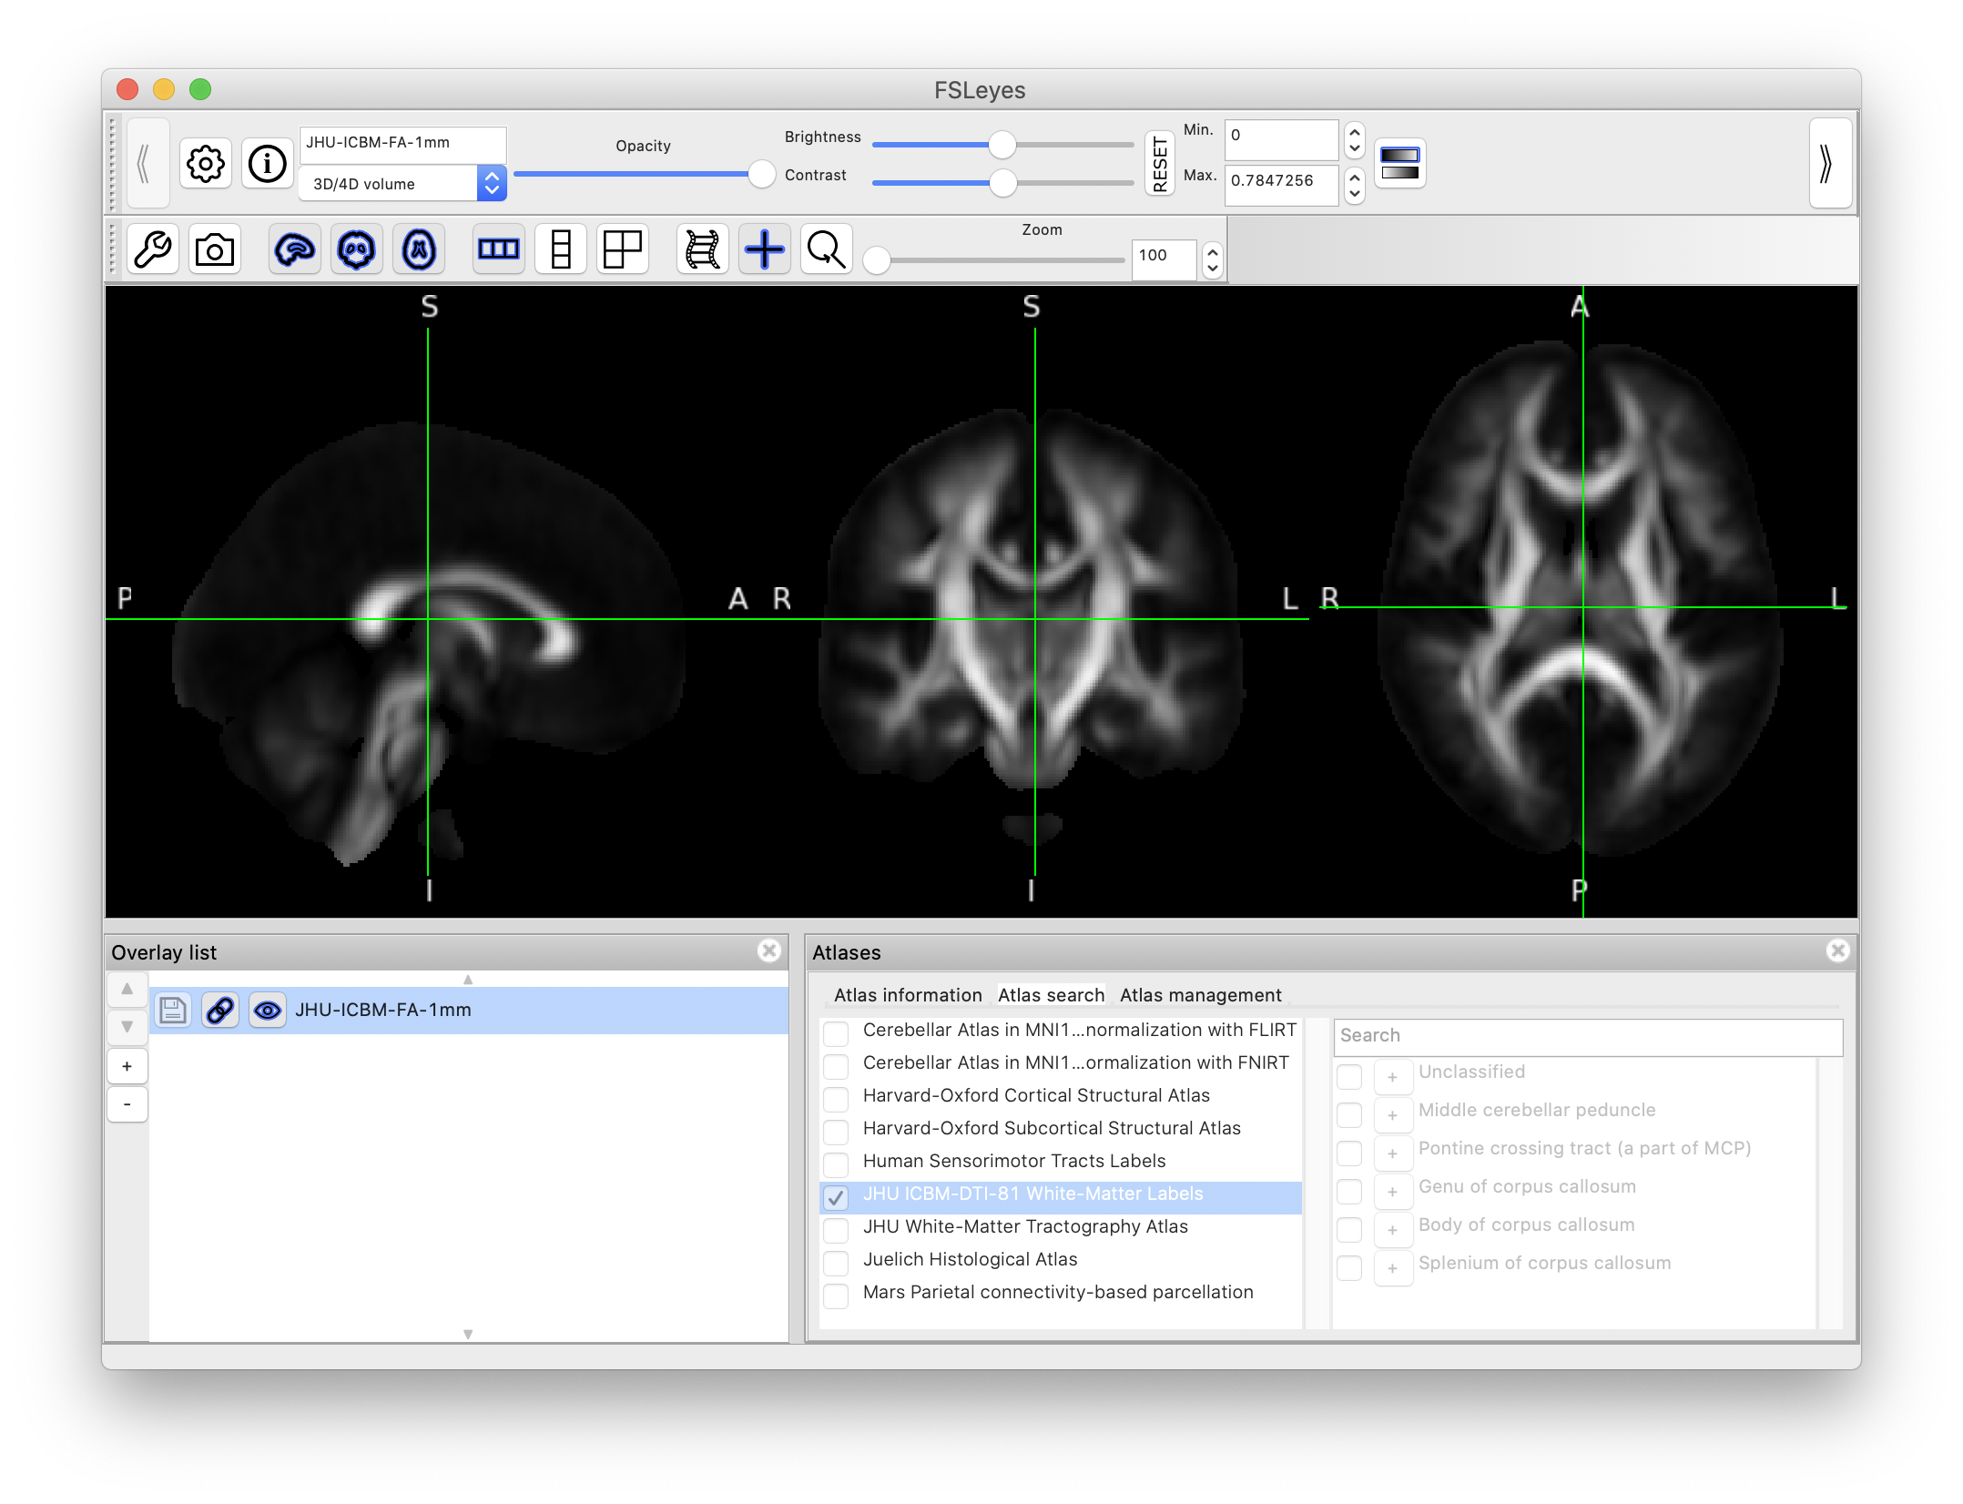Increase zoom value with stepper arrow

(x=1212, y=252)
